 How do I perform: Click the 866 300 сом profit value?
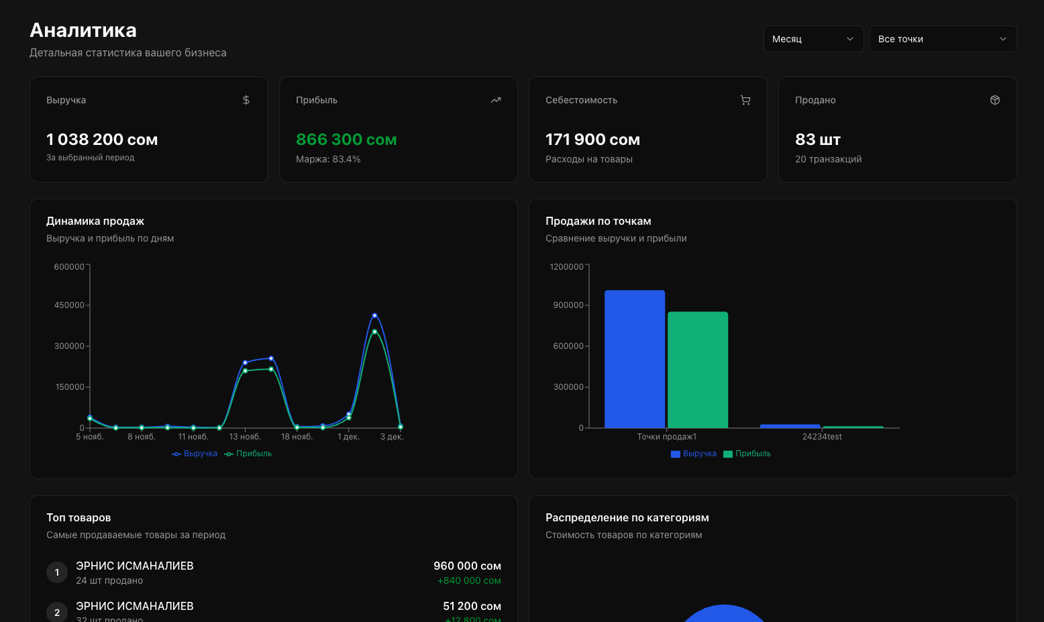[x=346, y=140]
